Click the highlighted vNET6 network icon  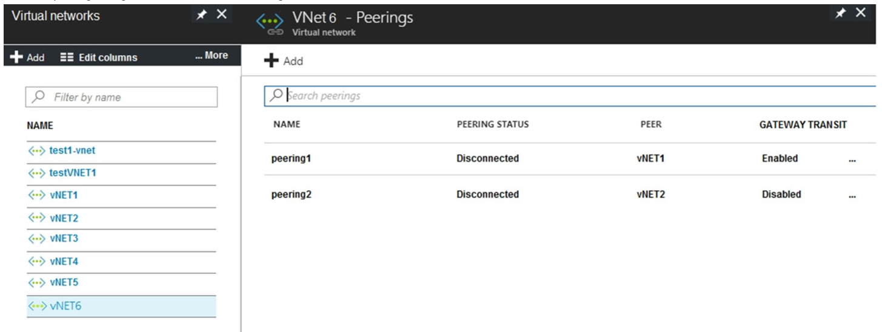(37, 307)
